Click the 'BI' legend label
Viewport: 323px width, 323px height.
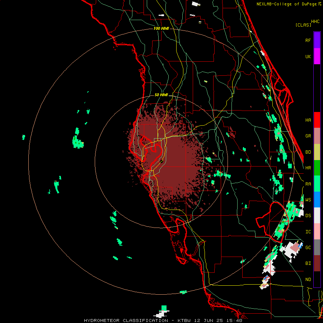(308, 263)
